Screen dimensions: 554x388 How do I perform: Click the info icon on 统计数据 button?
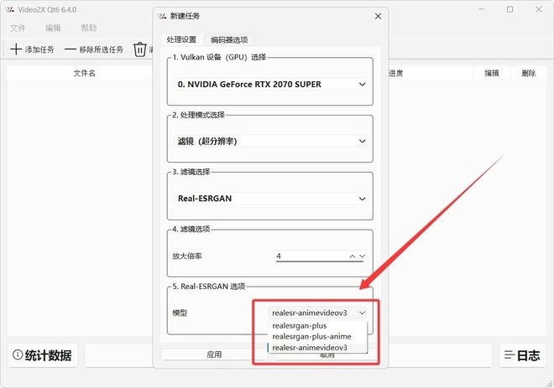click(x=18, y=354)
